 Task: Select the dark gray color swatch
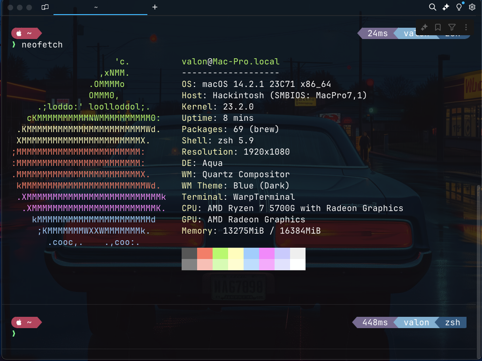[189, 253]
